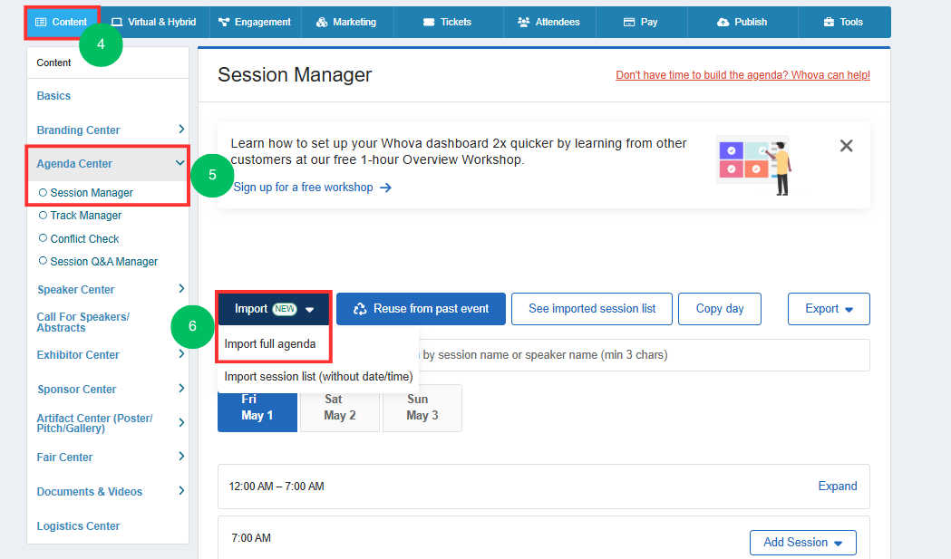Select Conflict Check radio item
The height and width of the screenshot is (559, 951).
(79, 238)
